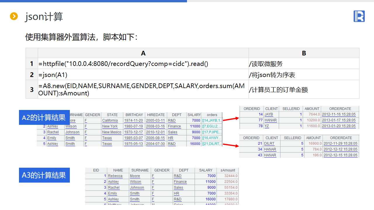Select the A3的计算结果 blue label
The image size is (374, 210).
coord(44,175)
